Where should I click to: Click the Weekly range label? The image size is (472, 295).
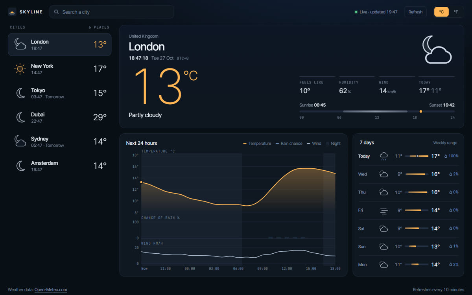pyautogui.click(x=445, y=143)
